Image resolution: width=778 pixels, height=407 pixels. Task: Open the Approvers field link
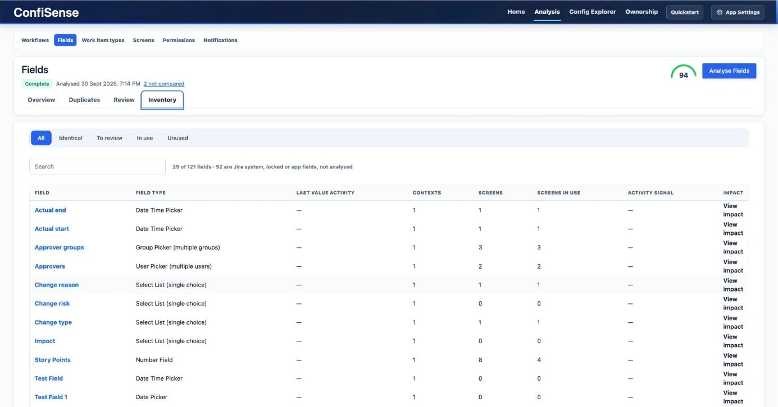[x=50, y=266]
